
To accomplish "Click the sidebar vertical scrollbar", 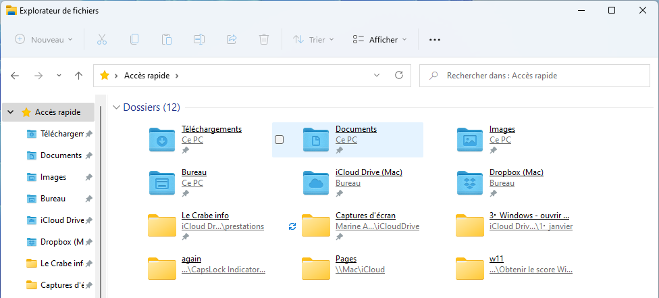I will tap(100, 202).
